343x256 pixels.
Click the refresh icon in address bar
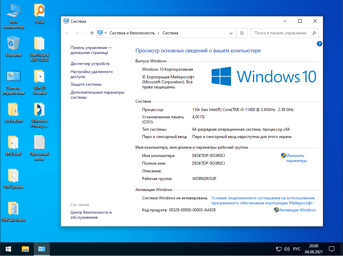(x=242, y=33)
